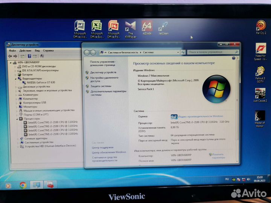Open Microsoft Office Excel shortcut
This screenshot has height=203, width=271.
[x=97, y=26]
